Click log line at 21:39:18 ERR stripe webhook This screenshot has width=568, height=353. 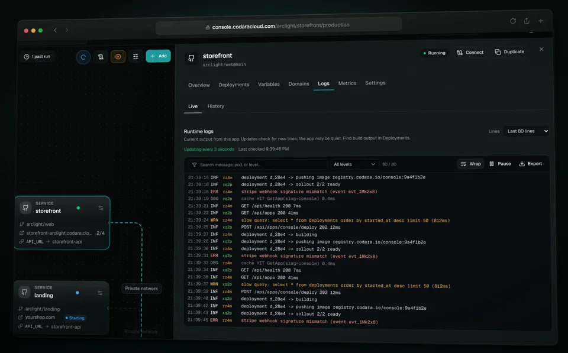(x=283, y=192)
